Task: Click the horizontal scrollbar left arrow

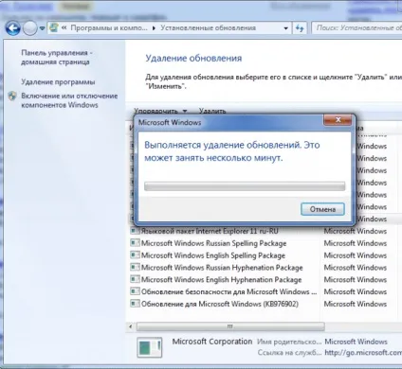Action: (x=131, y=326)
